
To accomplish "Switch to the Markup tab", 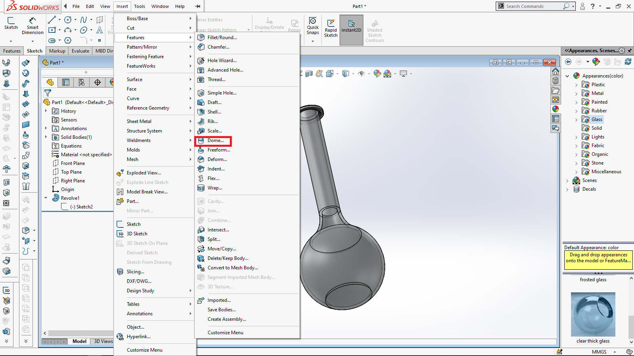I will pos(57,51).
